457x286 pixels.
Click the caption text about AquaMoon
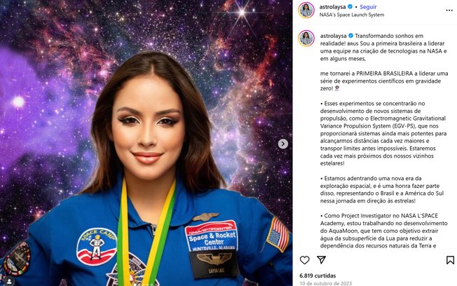pos(383,231)
